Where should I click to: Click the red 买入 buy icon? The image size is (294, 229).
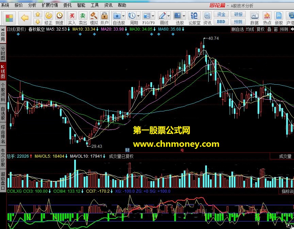pyautogui.click(x=72, y=16)
